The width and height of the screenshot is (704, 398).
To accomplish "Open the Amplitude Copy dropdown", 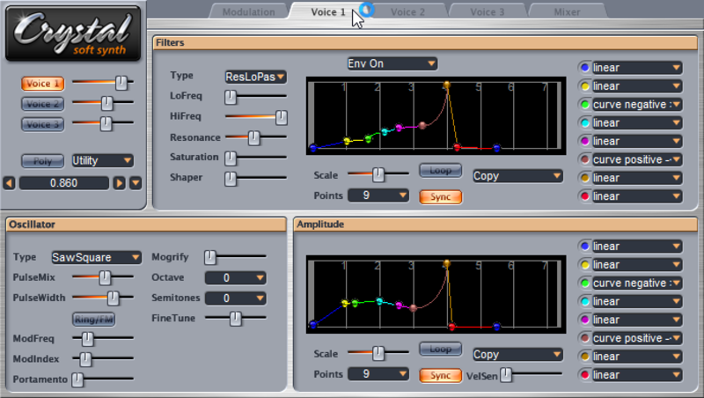I will pos(517,355).
